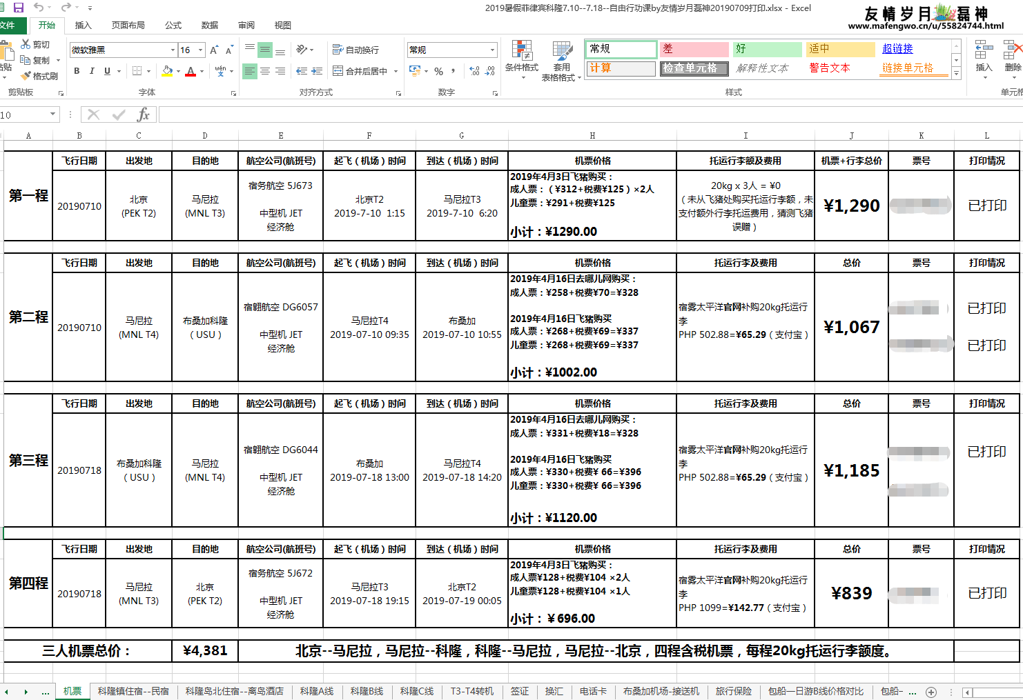
Task: Toggle Italic formatting
Action: [92, 71]
